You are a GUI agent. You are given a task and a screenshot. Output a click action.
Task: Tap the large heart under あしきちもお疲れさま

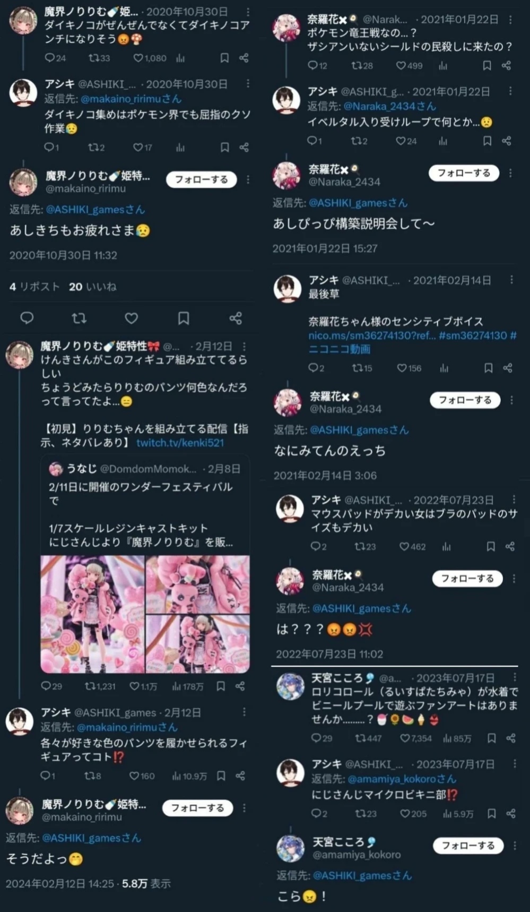(x=132, y=318)
